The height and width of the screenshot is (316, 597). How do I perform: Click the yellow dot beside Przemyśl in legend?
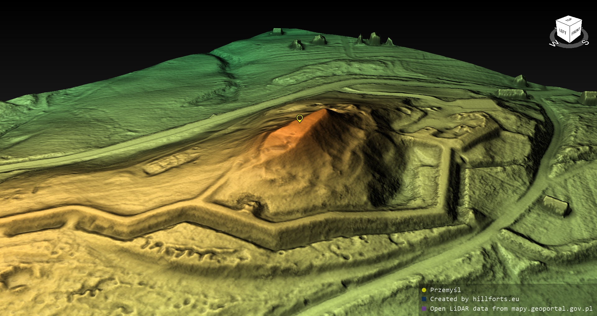[x=424, y=290]
